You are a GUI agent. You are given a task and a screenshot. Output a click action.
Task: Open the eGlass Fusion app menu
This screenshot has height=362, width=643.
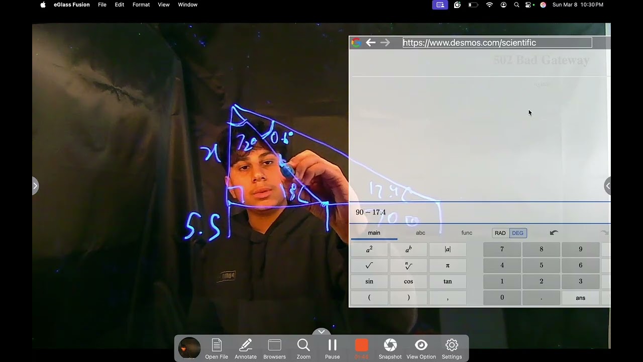(x=72, y=5)
